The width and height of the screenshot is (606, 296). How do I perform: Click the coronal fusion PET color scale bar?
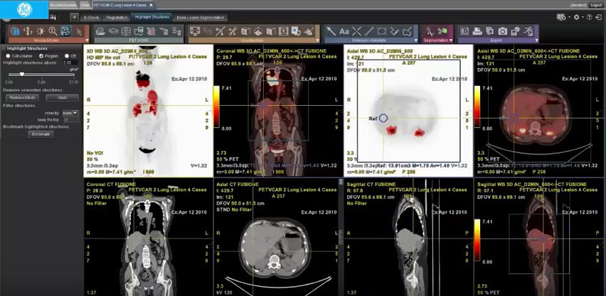click(x=216, y=106)
